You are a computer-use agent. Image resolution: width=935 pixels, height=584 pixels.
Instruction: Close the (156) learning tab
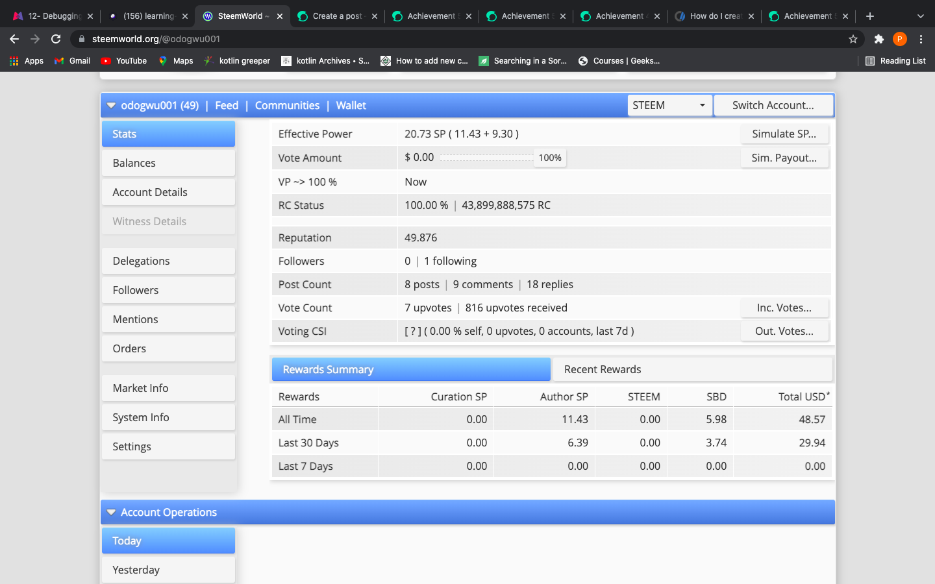coord(185,16)
